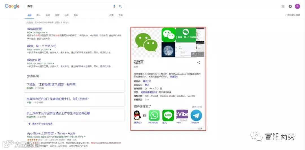Click the WhatsApp text label
Image resolution: width=305 pixels, height=150 pixels.
coord(153,123)
